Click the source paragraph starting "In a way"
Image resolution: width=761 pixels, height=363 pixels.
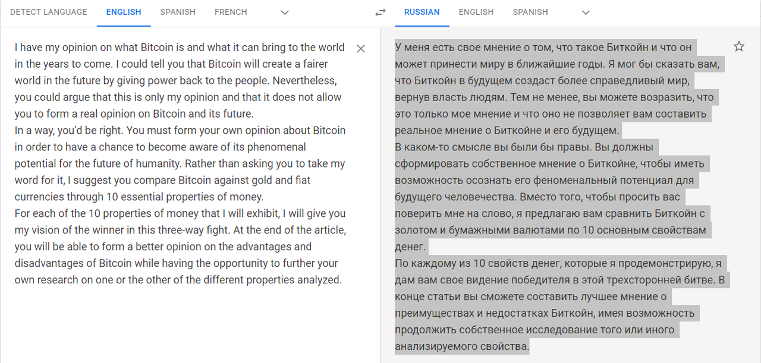tap(180, 163)
